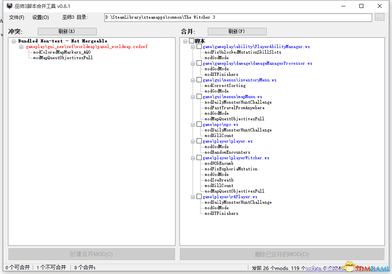Click the '0 个可合并' status text
392x274 pixels.
18,268
